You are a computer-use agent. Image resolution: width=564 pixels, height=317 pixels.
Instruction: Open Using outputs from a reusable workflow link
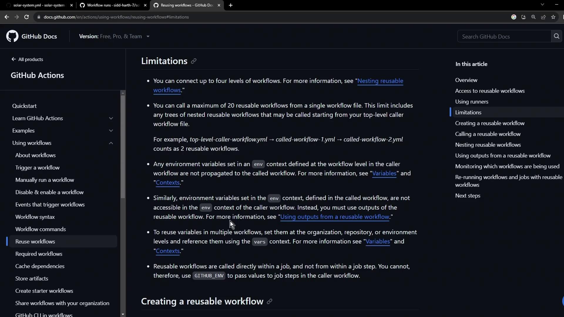(x=335, y=217)
